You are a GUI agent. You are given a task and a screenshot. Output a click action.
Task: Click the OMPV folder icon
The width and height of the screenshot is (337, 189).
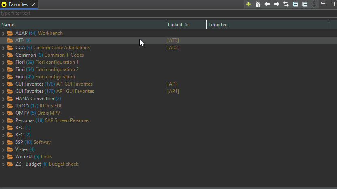[x=10, y=113]
